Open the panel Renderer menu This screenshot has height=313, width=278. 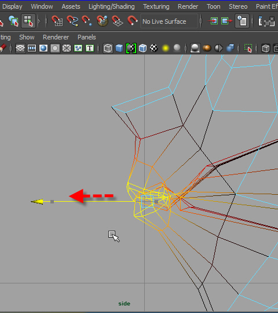(56, 37)
